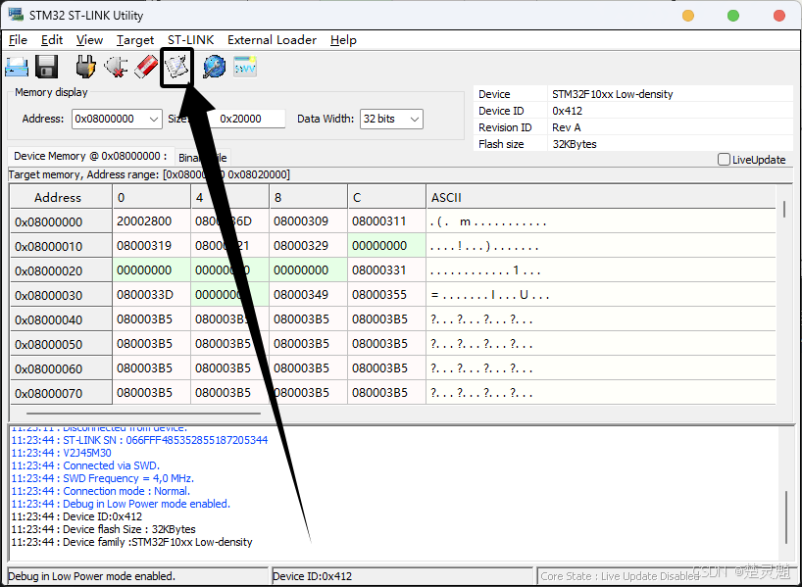Click the log panel vertical scrollbar
The height and width of the screenshot is (587, 802).
[x=786, y=517]
